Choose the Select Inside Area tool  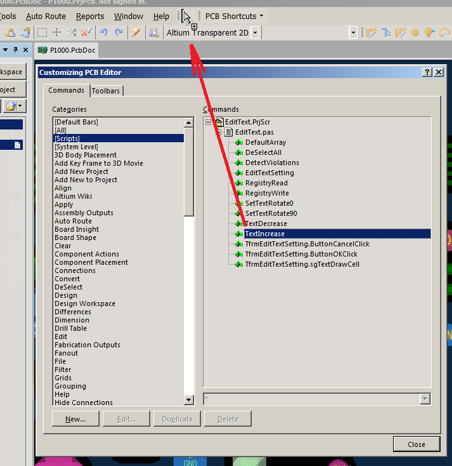click(x=42, y=32)
